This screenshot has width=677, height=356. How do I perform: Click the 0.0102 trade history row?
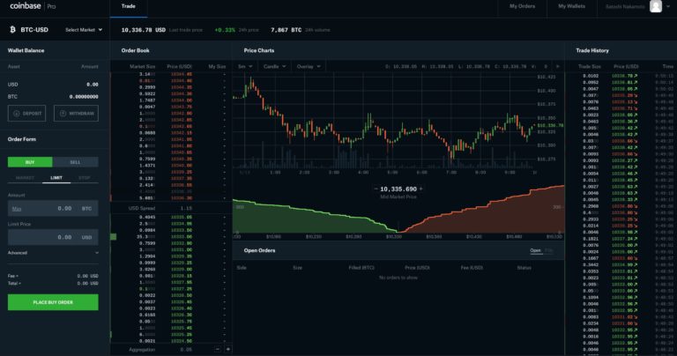tap(621, 76)
